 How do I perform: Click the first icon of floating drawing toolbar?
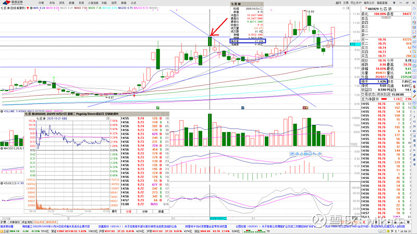[292, 153]
